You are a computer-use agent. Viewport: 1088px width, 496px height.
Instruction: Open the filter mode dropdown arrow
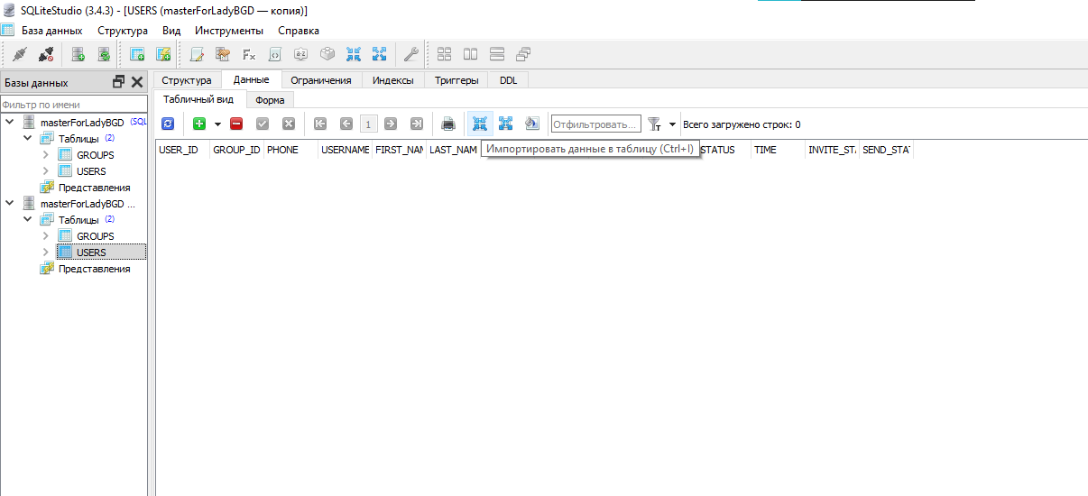tap(672, 124)
